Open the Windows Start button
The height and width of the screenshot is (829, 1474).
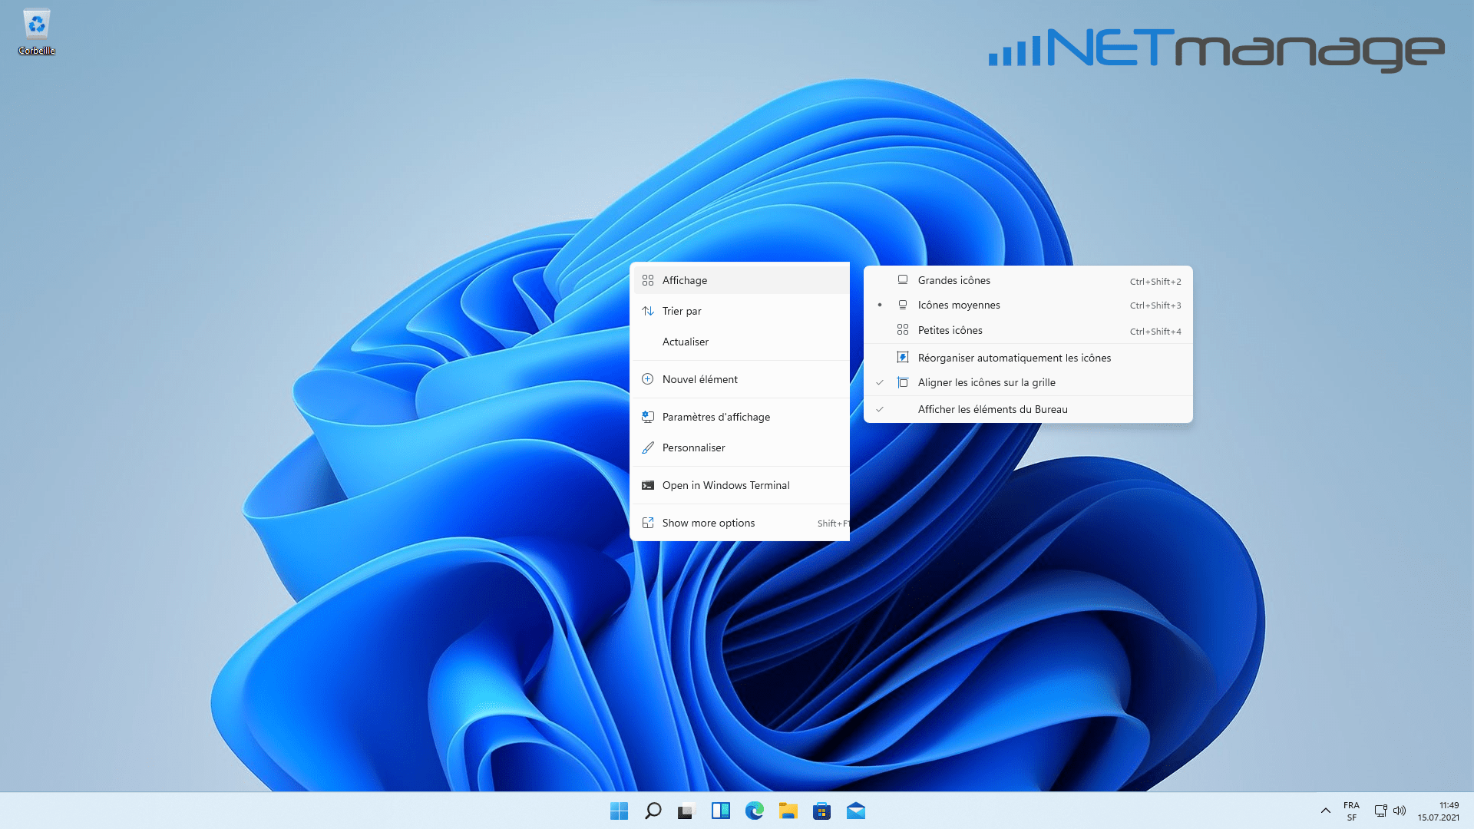(x=619, y=811)
